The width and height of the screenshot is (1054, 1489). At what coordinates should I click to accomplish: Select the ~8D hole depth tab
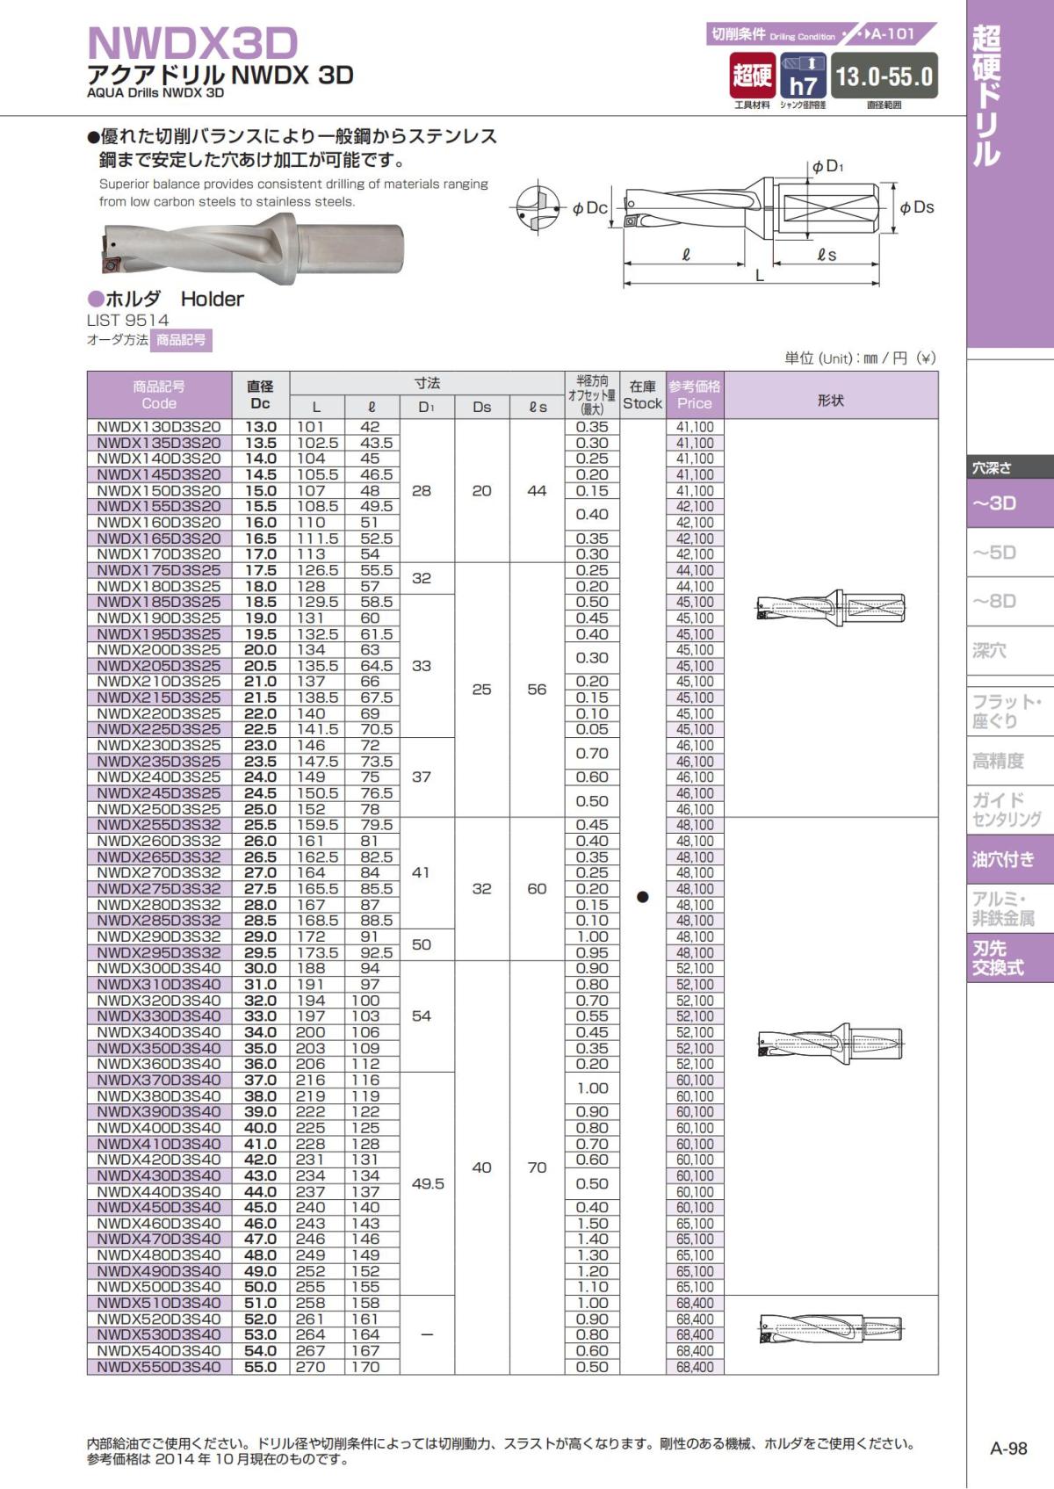click(1010, 602)
